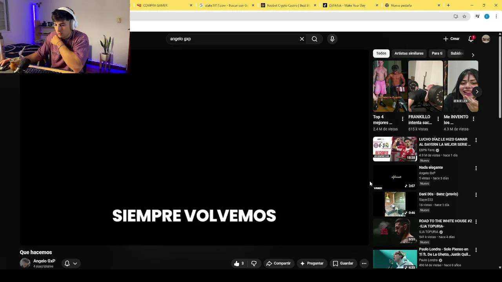Expand notification options chevron beside the bell

(75, 264)
